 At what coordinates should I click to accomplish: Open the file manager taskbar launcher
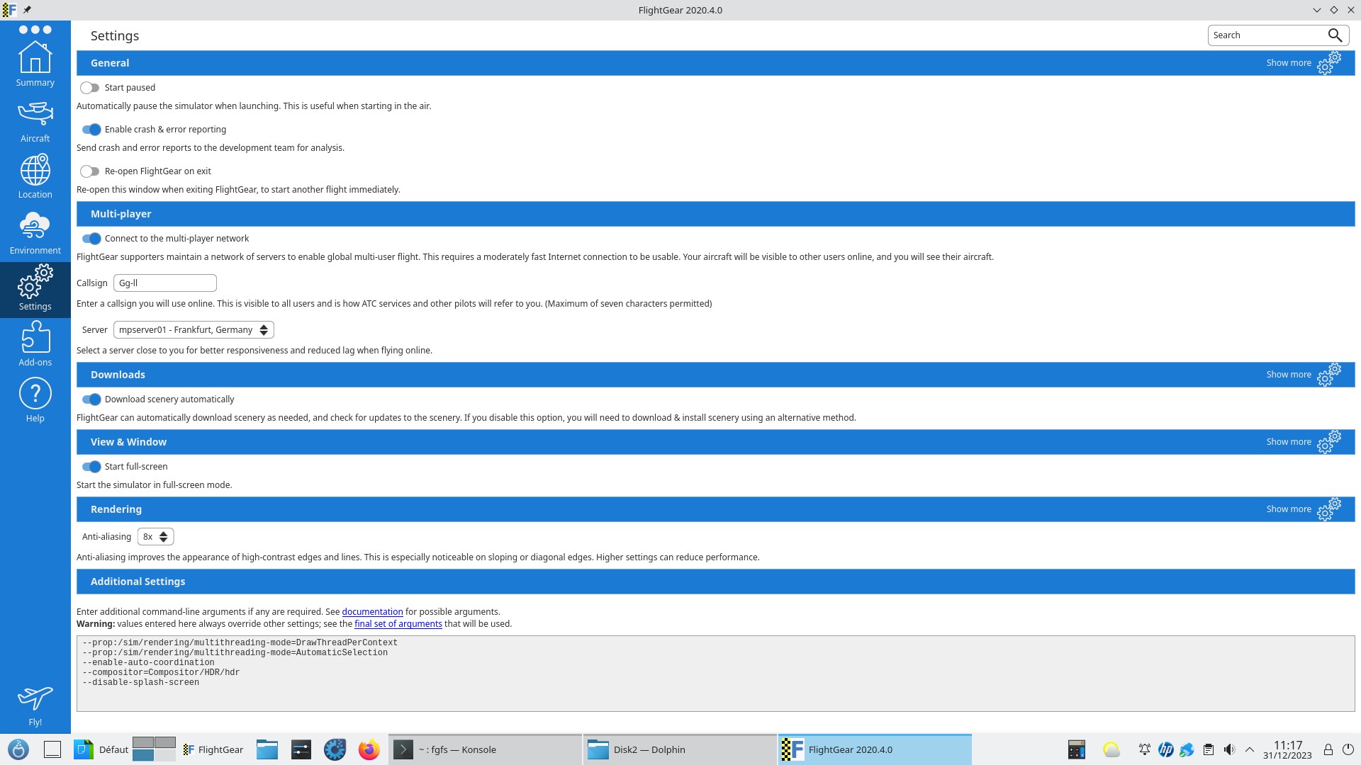(x=267, y=749)
